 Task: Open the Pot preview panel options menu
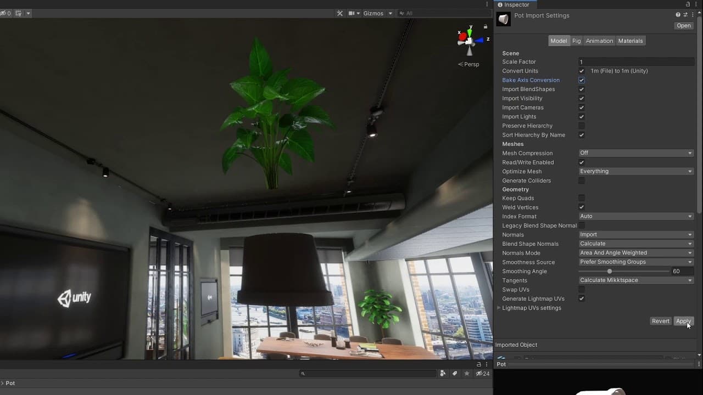[x=699, y=364]
